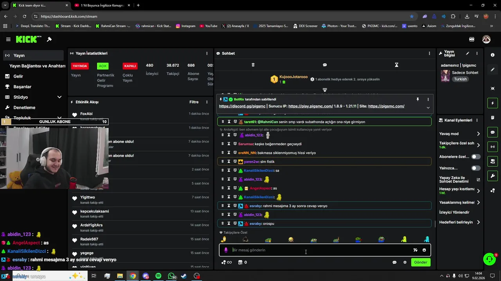Click İzleyici Yönlendir
This screenshot has width=501, height=281.
coord(454,212)
